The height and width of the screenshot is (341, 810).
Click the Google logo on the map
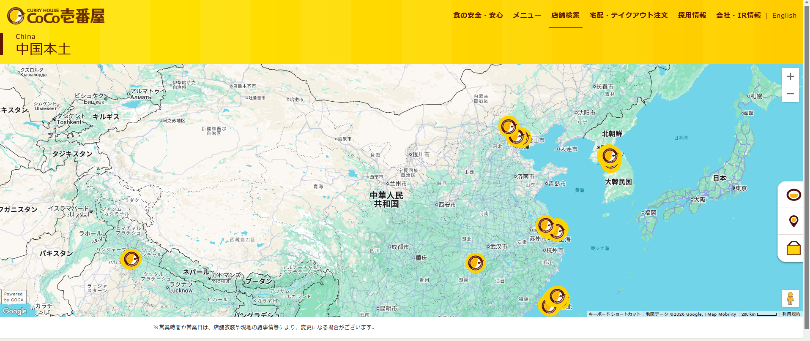pyautogui.click(x=15, y=311)
